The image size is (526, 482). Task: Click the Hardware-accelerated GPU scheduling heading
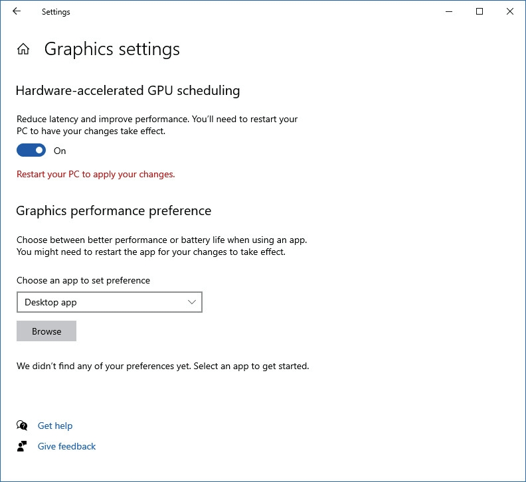click(128, 90)
